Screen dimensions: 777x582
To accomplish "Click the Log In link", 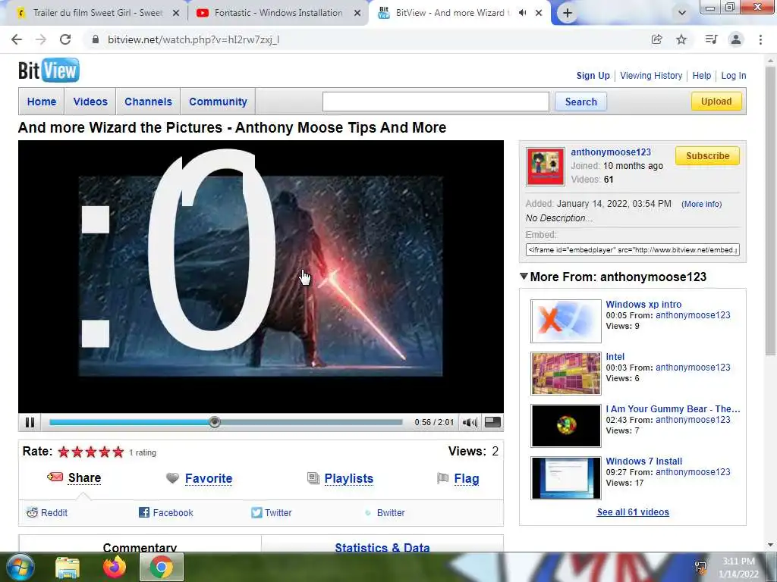I will coord(734,76).
